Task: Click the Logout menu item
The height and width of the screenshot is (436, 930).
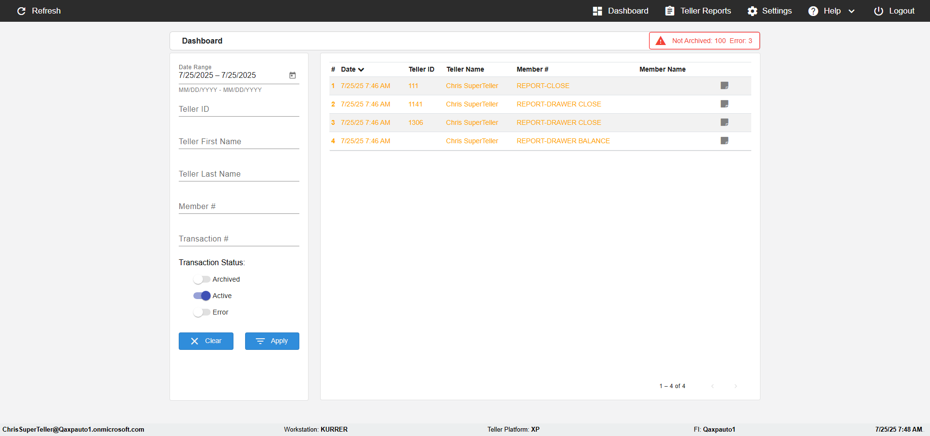Action: pos(894,11)
